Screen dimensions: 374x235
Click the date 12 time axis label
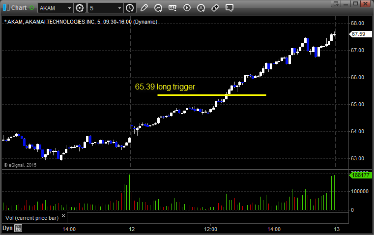[x=132, y=229]
